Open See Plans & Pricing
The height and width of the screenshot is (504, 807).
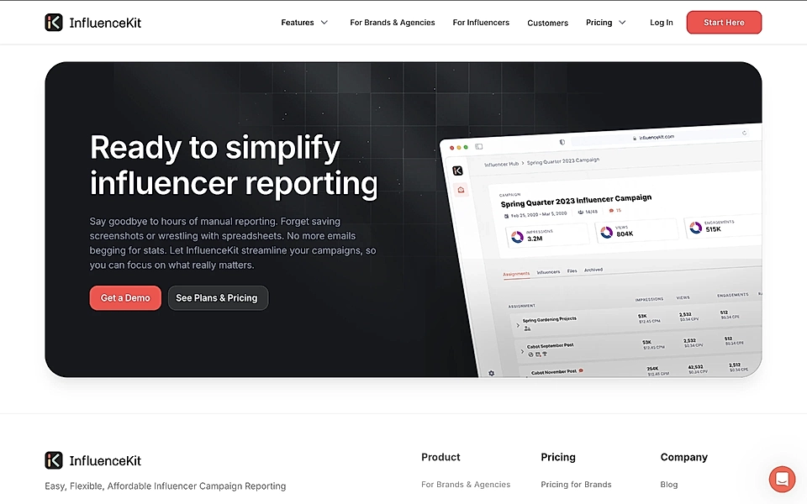point(218,297)
